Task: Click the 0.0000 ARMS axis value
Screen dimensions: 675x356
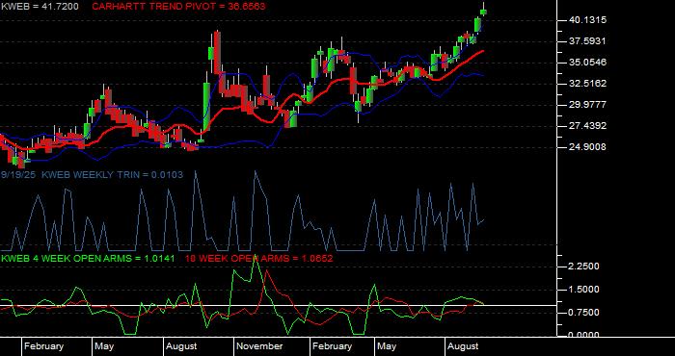Action: pos(583,334)
